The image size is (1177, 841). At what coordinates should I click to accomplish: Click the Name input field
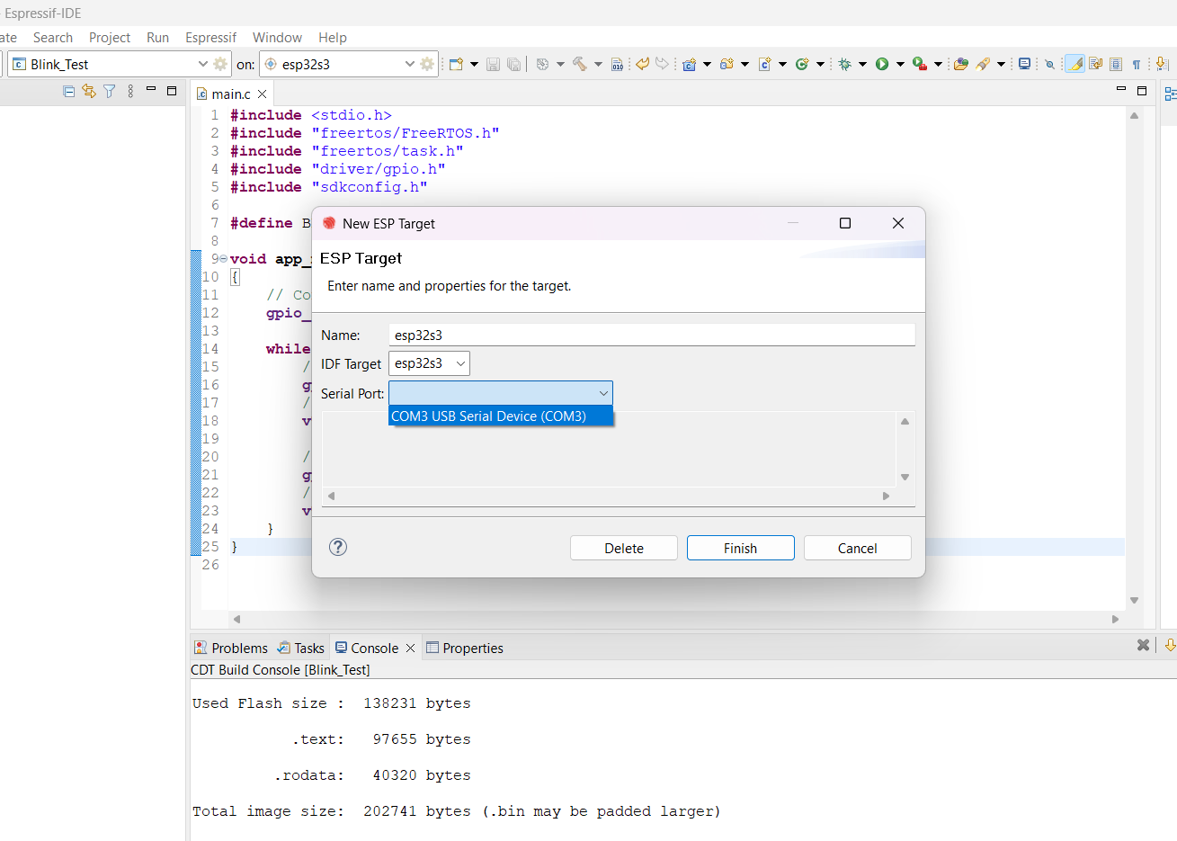coord(652,335)
